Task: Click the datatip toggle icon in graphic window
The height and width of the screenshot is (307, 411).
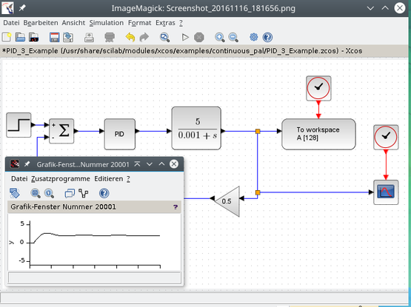Action: pos(70,193)
